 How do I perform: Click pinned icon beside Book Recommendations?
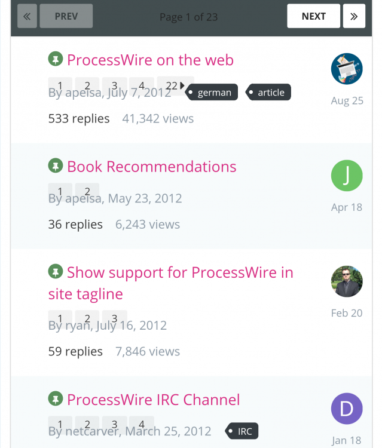[56, 165]
